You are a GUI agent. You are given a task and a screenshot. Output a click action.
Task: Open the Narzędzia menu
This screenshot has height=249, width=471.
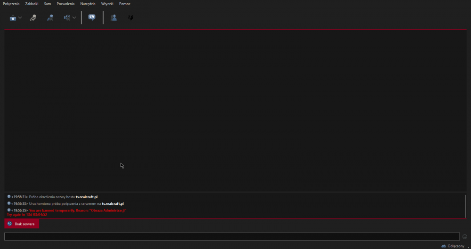click(x=88, y=4)
